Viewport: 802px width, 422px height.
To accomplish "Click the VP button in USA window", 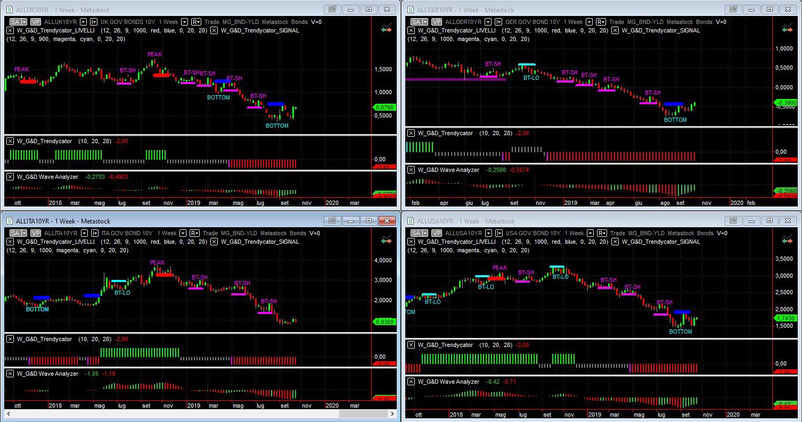I will (x=437, y=233).
